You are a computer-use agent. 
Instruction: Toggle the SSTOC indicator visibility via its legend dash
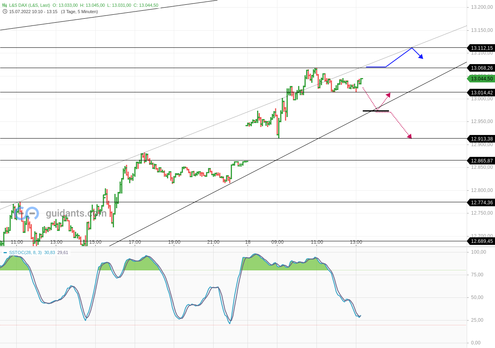[x=5, y=252]
